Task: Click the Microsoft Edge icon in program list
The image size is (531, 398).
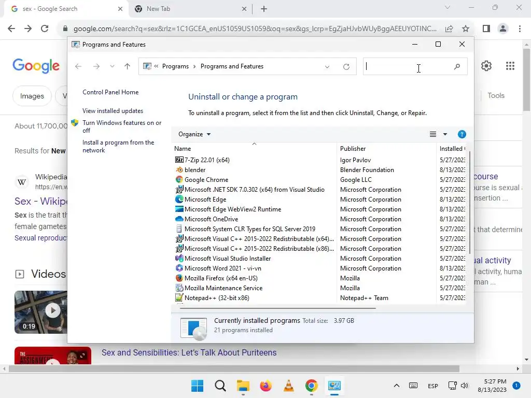Action: coord(179,200)
